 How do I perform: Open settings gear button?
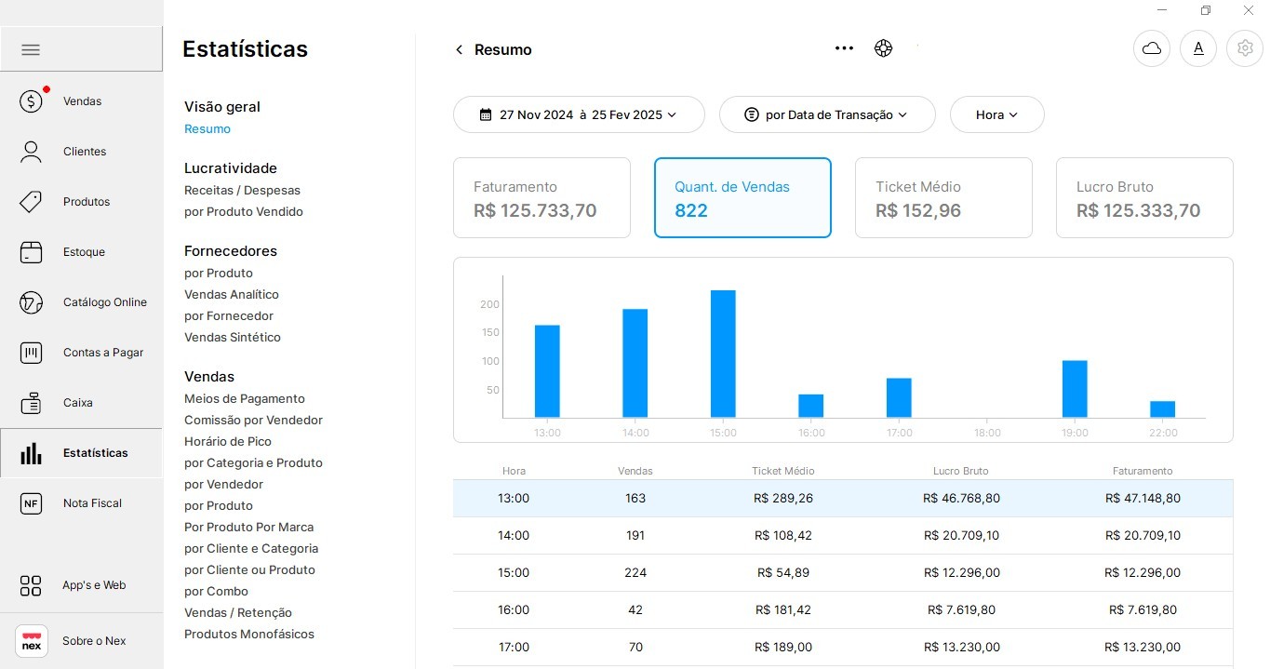coord(1245,48)
